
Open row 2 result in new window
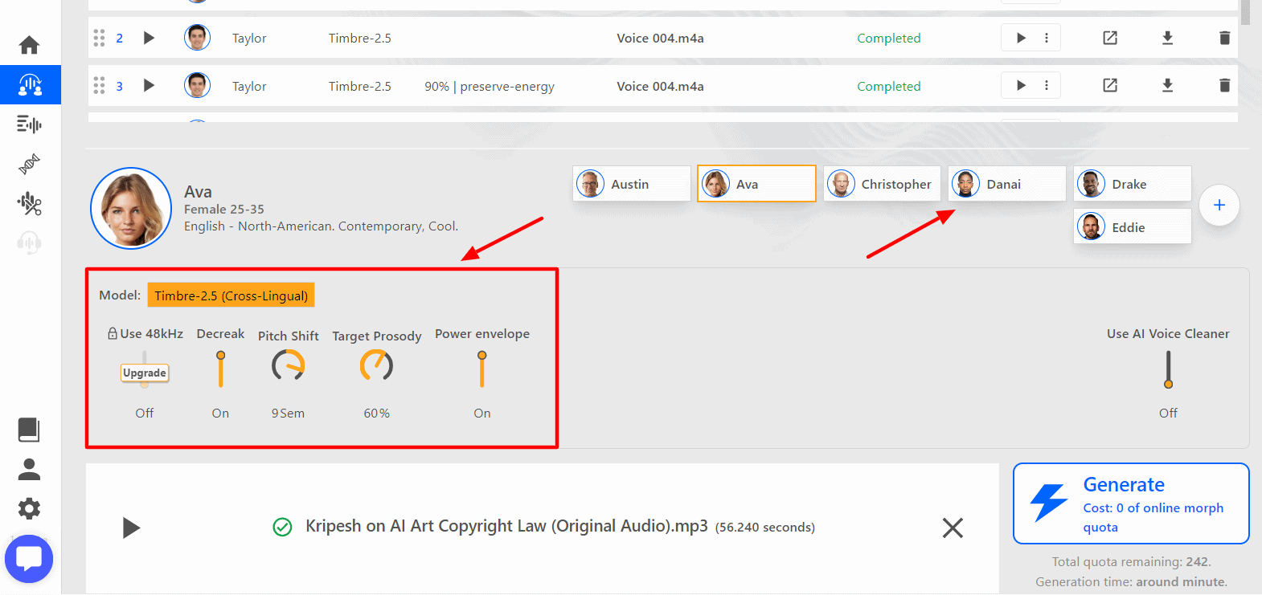1110,38
